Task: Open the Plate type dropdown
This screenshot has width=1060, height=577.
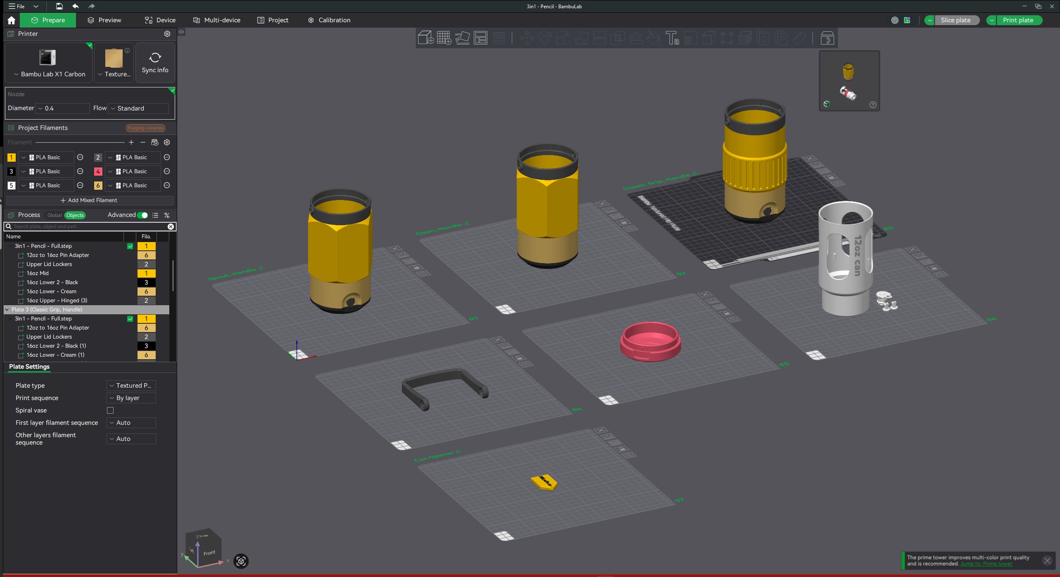Action: pyautogui.click(x=131, y=386)
